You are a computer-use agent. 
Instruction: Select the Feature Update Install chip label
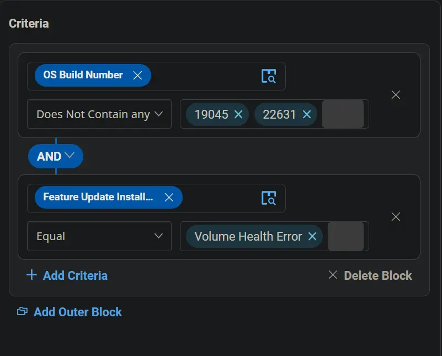coord(98,197)
